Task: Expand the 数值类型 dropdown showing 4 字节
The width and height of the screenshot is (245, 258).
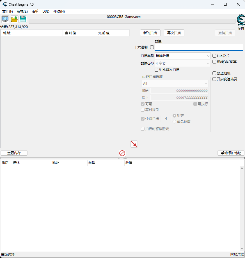Action: 182,63
